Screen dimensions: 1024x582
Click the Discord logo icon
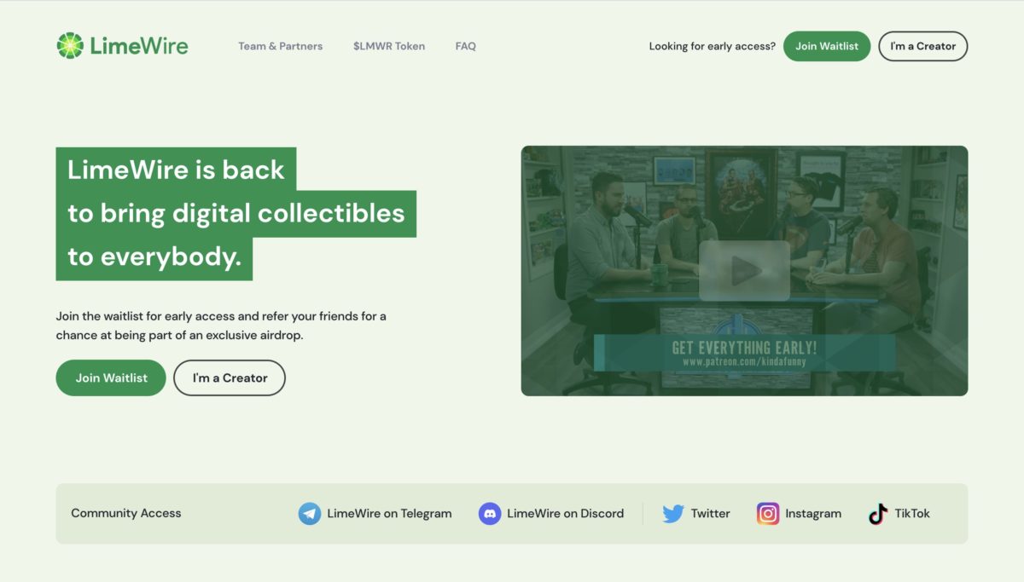pyautogui.click(x=489, y=514)
